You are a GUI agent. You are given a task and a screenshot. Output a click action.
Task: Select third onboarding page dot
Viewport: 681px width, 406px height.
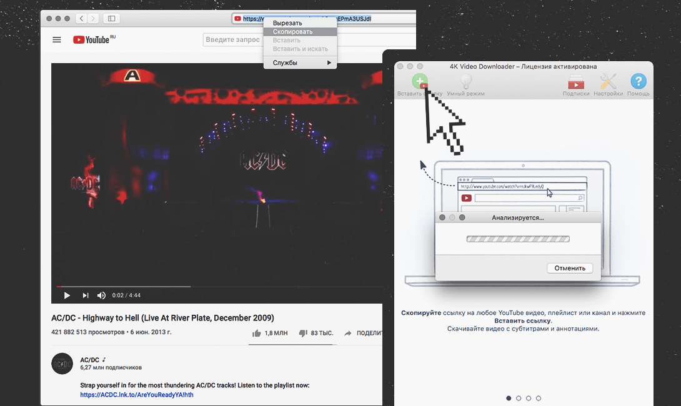(529, 398)
